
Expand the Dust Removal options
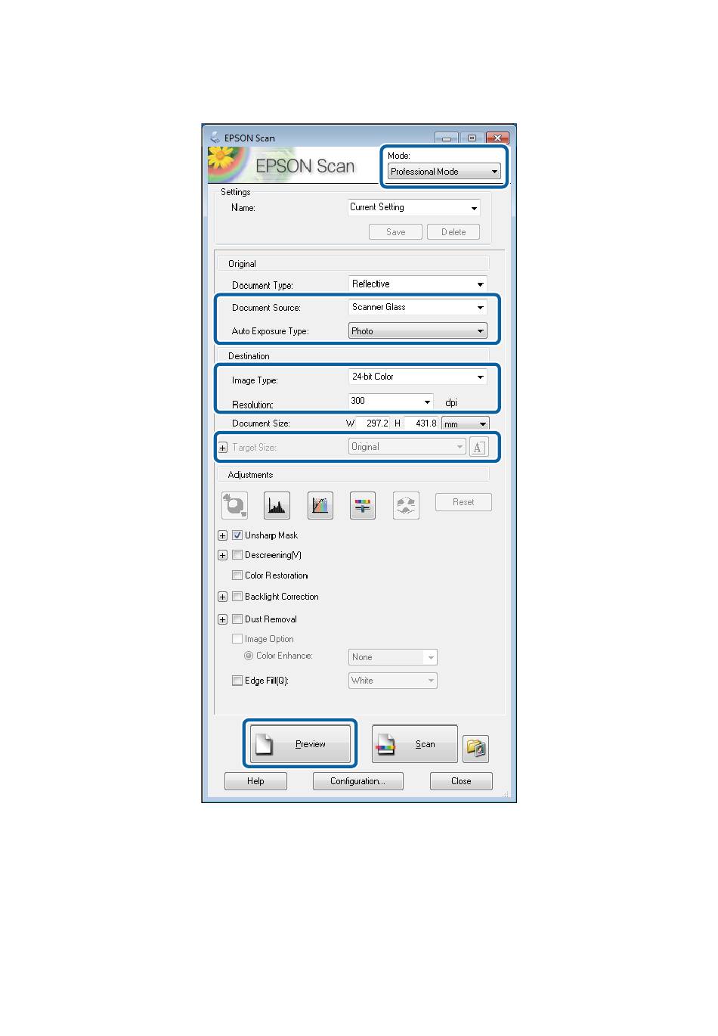point(222,619)
